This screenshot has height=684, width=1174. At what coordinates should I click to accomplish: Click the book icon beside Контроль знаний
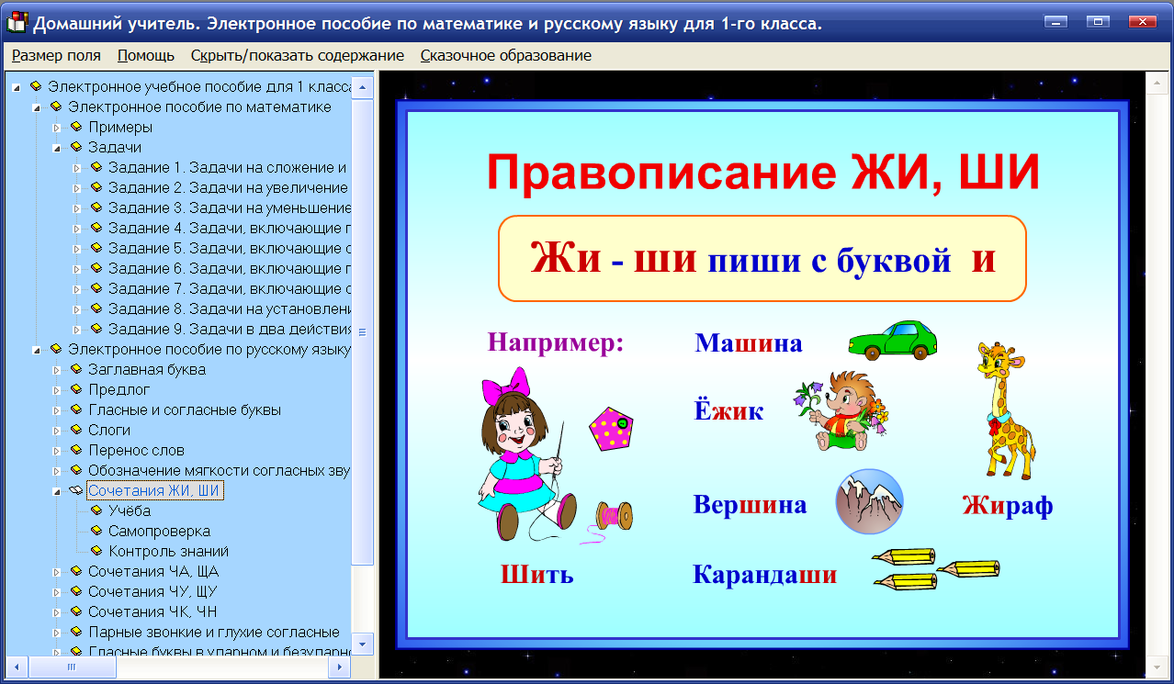tap(96, 551)
